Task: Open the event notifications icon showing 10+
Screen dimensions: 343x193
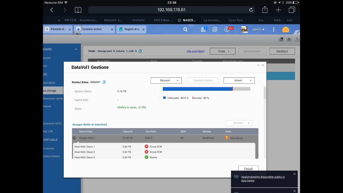Action: click(x=227, y=29)
